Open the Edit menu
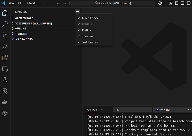Screen dimensions: 192x136 [x=20, y=3]
